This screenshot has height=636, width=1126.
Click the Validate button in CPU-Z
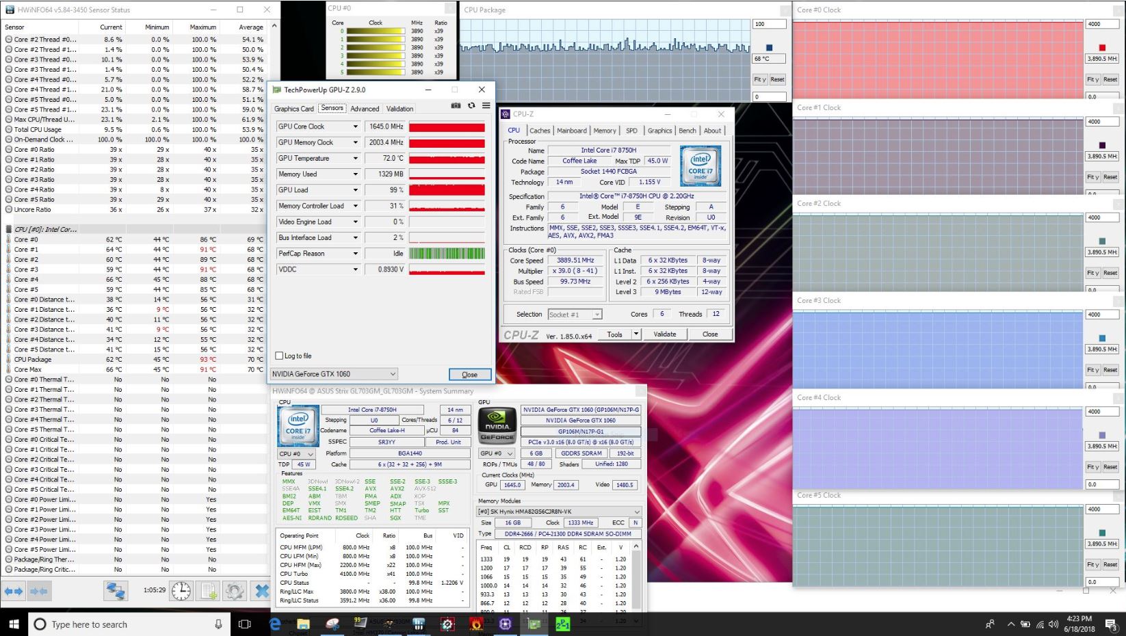664,334
